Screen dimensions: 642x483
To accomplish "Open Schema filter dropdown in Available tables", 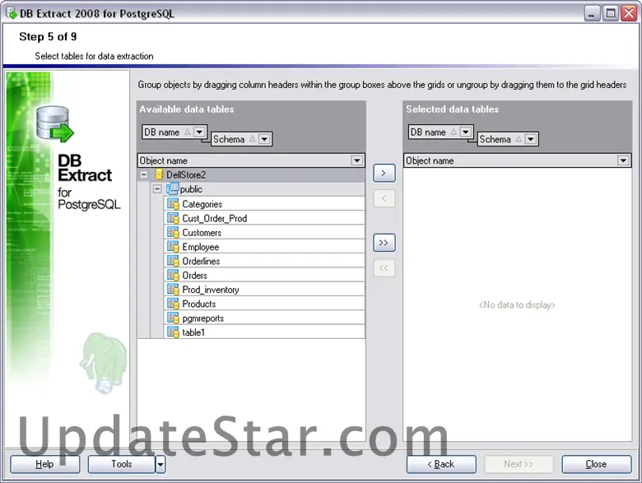I will [x=264, y=139].
